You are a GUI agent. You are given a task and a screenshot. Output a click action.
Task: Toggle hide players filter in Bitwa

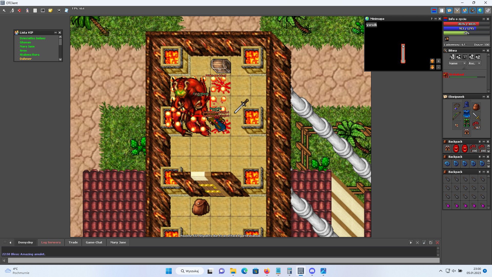point(452,57)
